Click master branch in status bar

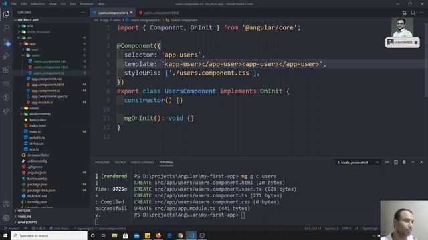pyautogui.click(x=12, y=228)
